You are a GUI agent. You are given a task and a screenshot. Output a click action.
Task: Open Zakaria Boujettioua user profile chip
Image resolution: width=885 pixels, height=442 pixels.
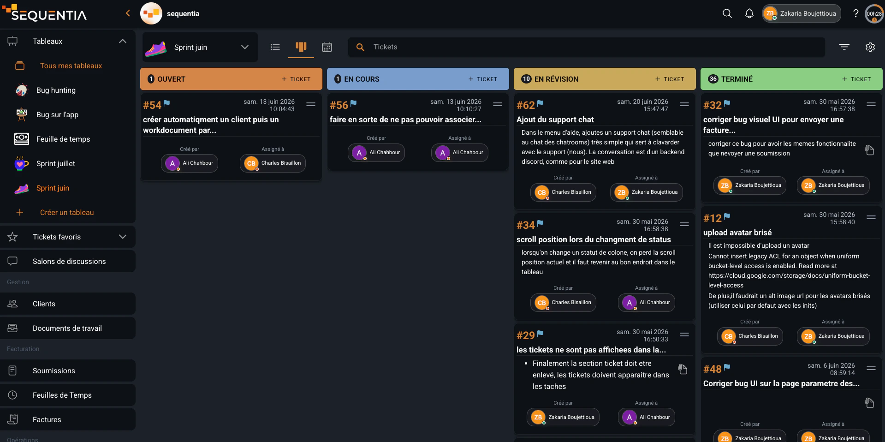[802, 13]
